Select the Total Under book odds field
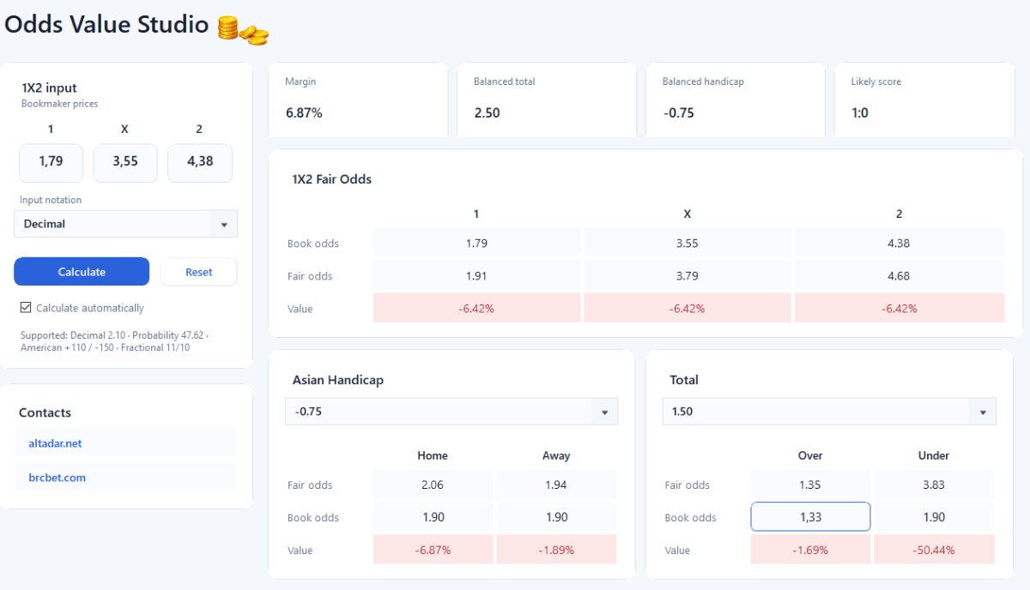Image resolution: width=1030 pixels, height=590 pixels. pos(934,517)
